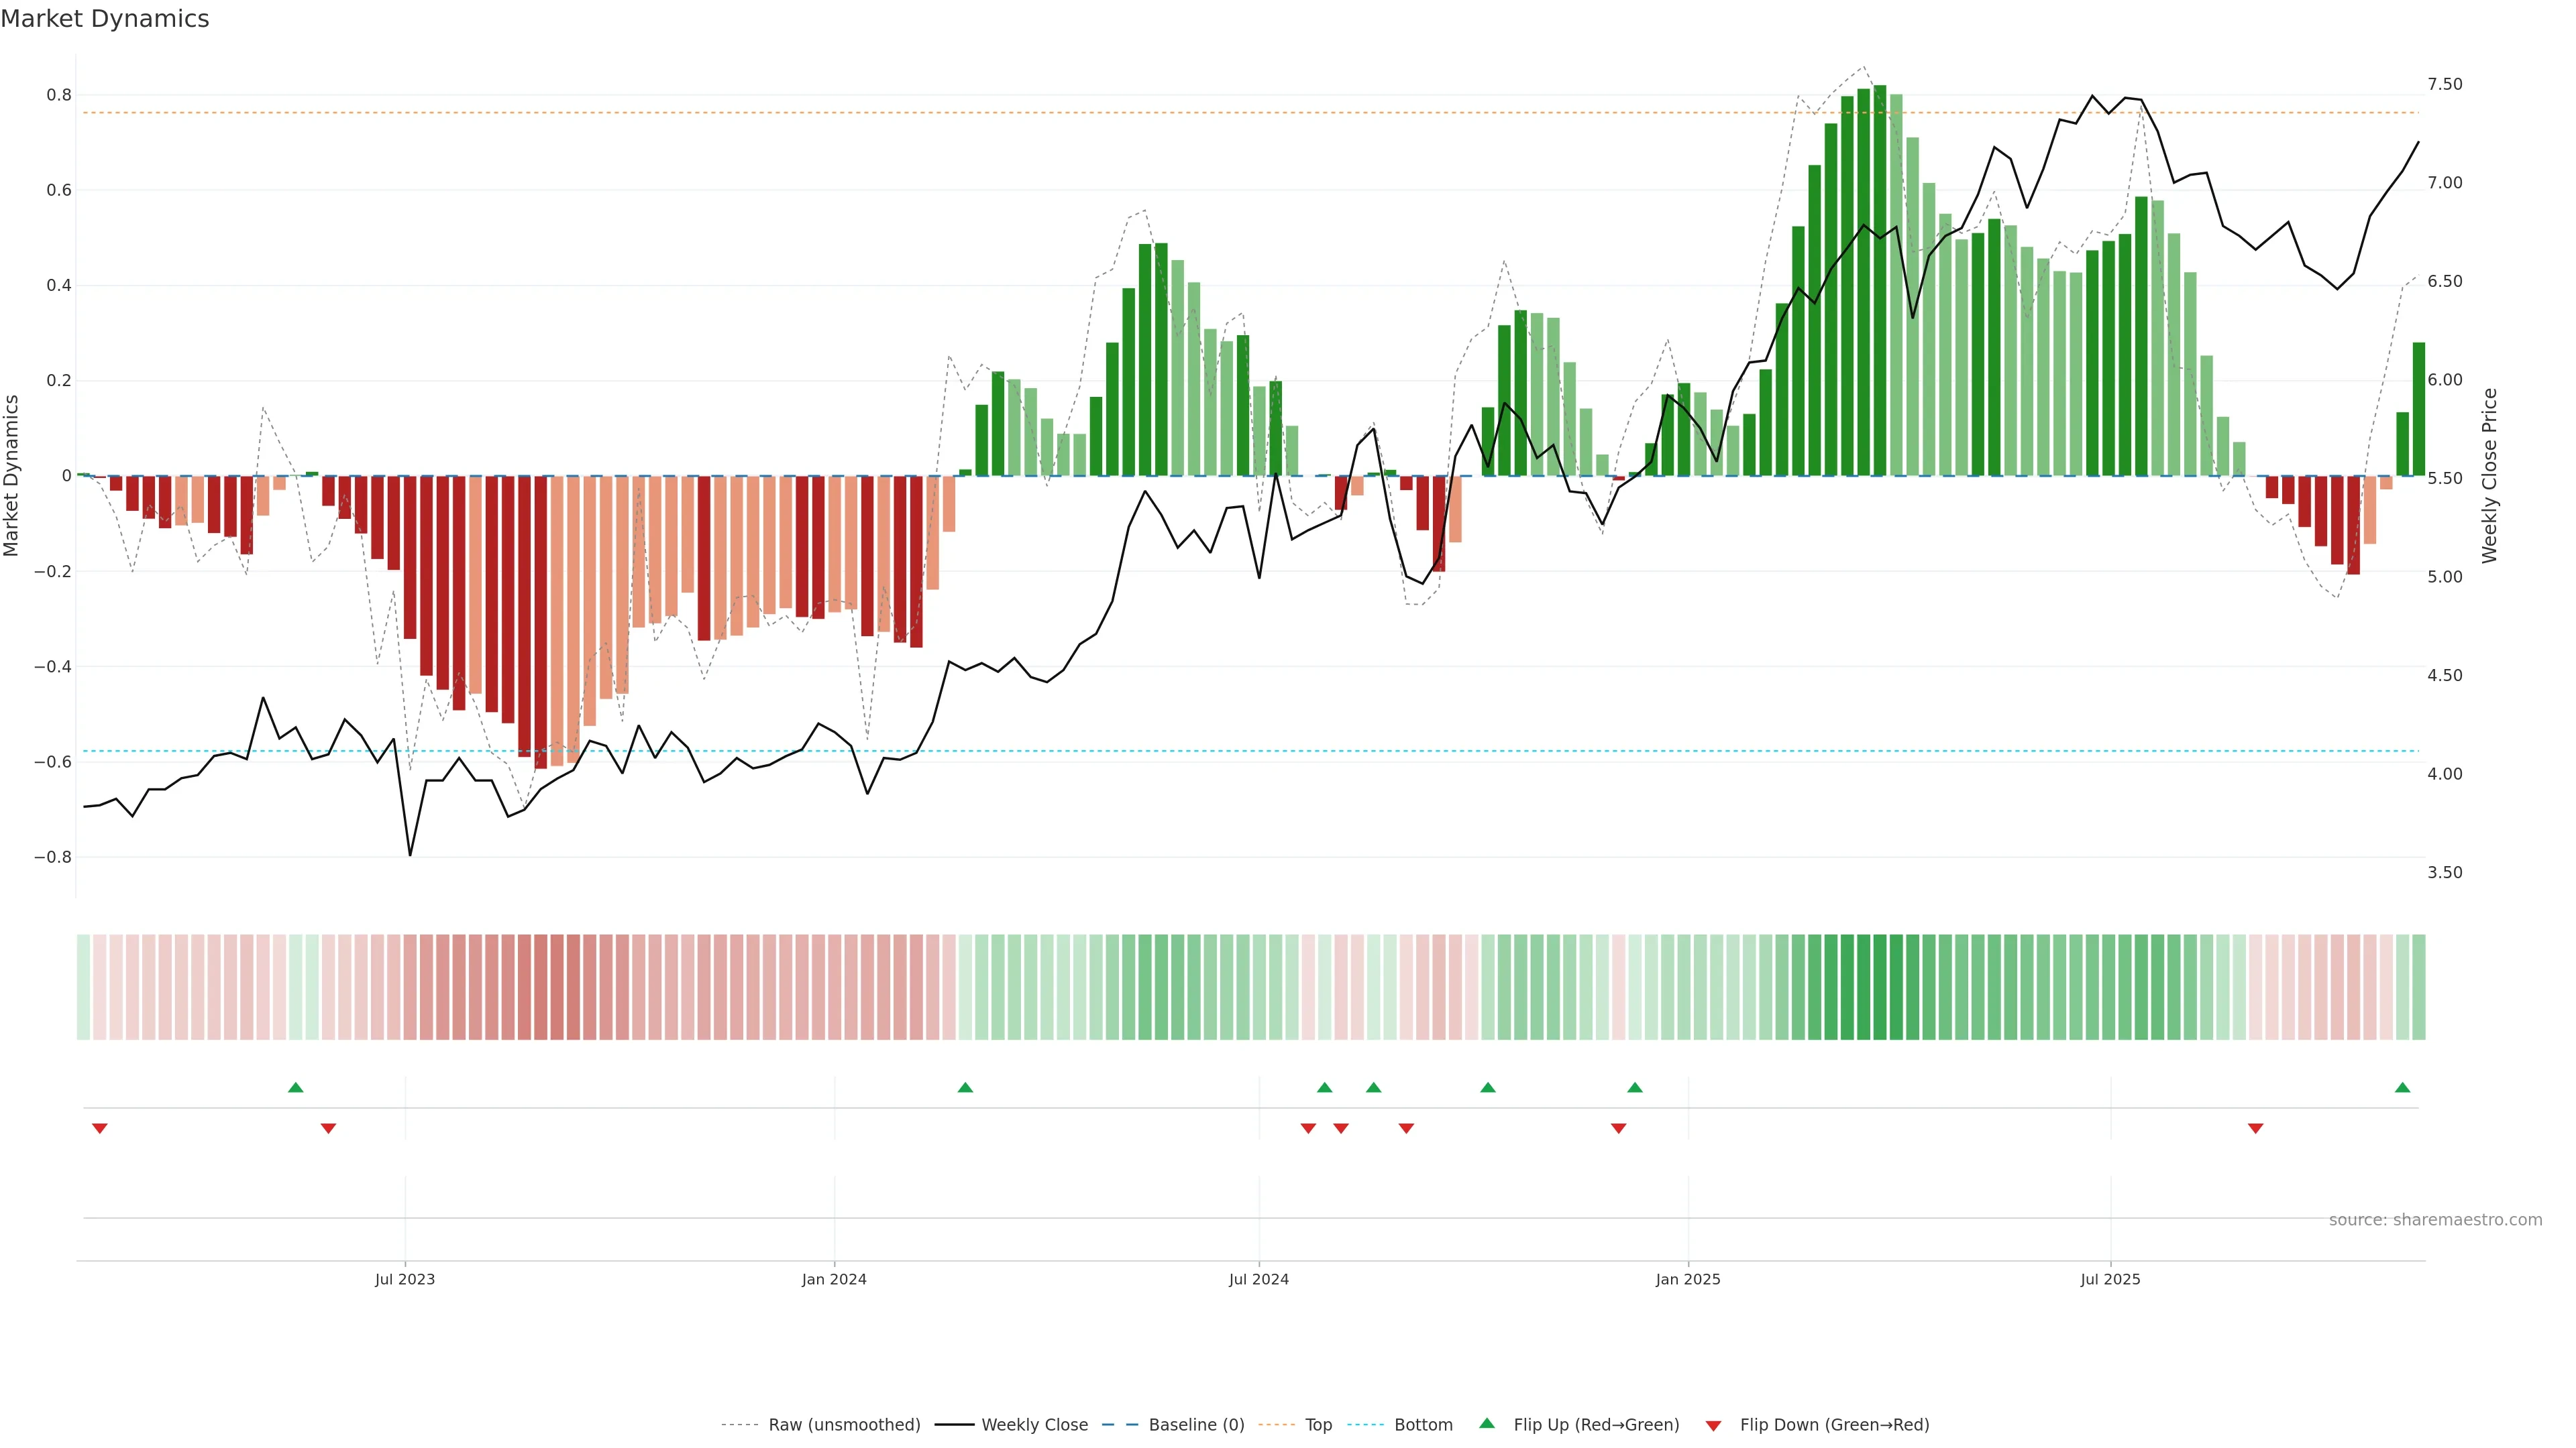Click the source: sharemaestro.com text
This screenshot has width=2576, height=1448.
(x=2435, y=1220)
